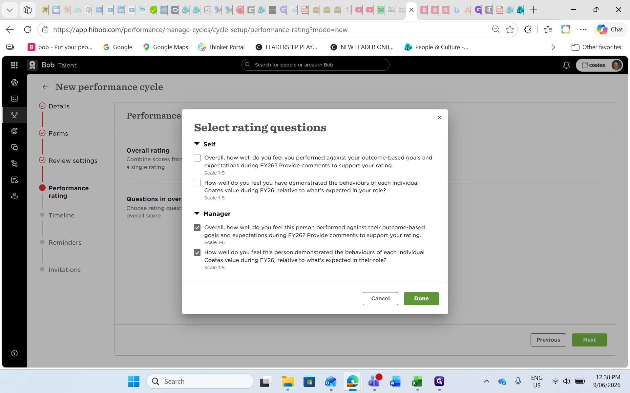630x393 pixels.
Task: Open the target Goals sidebar icon
Action: click(x=14, y=131)
